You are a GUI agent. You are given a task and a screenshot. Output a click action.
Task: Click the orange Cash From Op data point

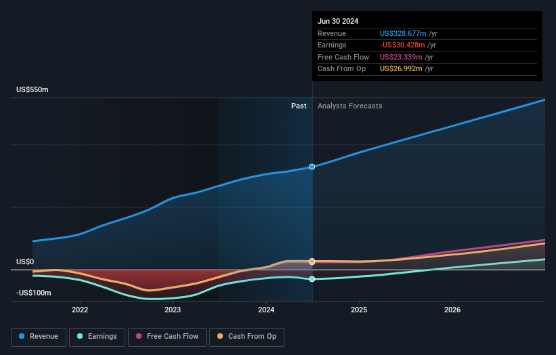coord(312,261)
